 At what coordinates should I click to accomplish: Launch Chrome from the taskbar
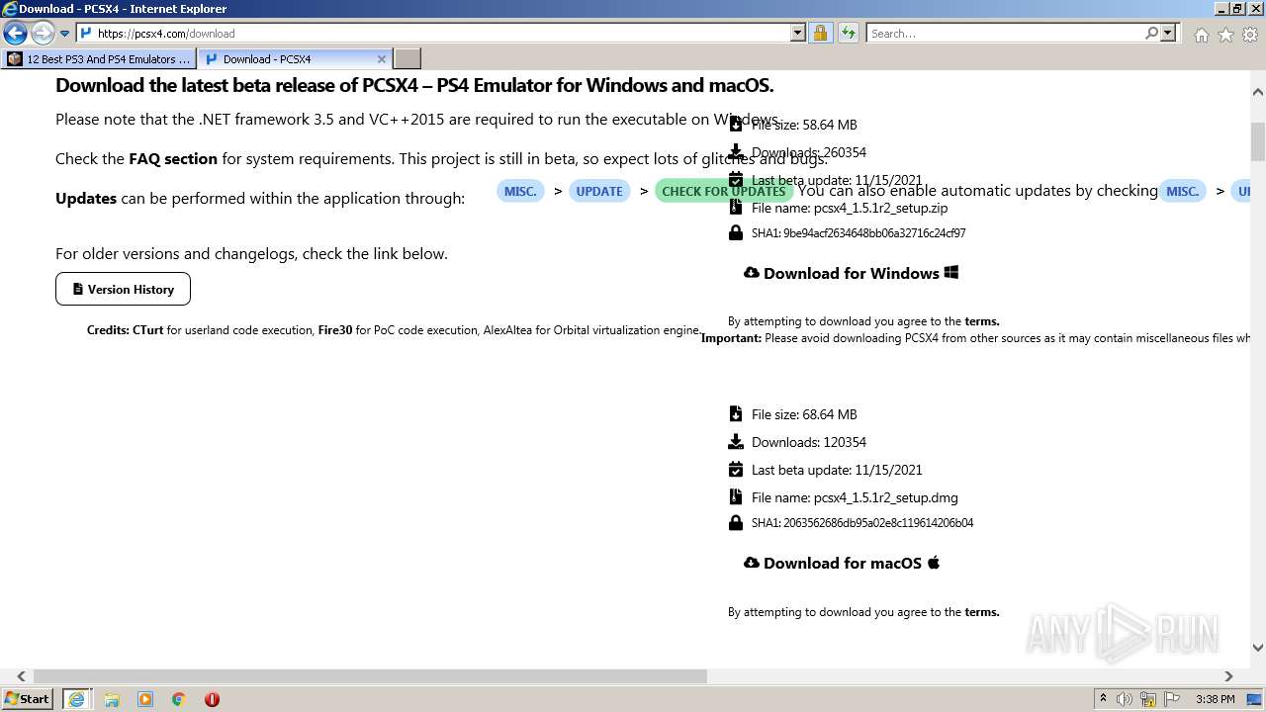[x=179, y=699]
